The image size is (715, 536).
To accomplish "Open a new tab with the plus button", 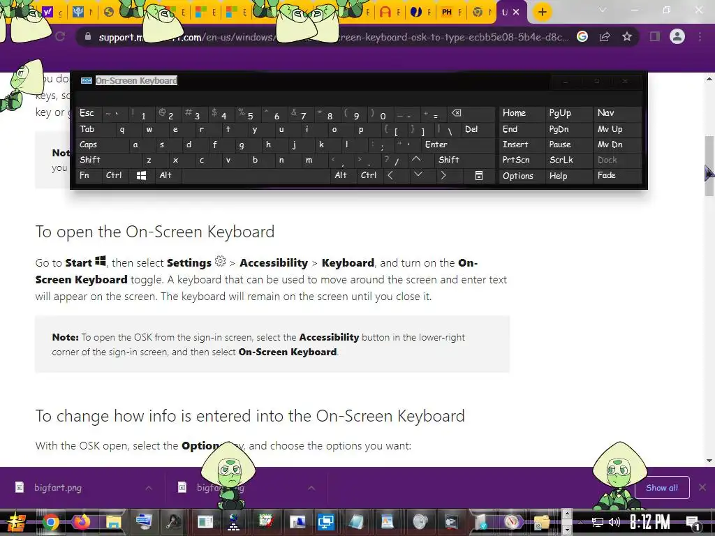I will [542, 12].
